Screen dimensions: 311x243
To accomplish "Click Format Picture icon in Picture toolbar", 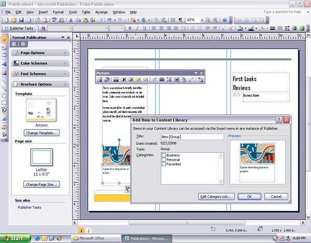I will point(184,80).
